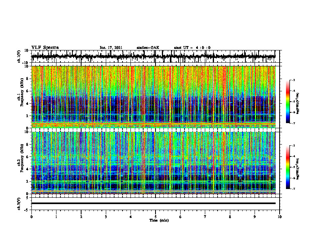
Task: Click the "-3" tick on ch.2 colorbar
Action: coord(294,146)
